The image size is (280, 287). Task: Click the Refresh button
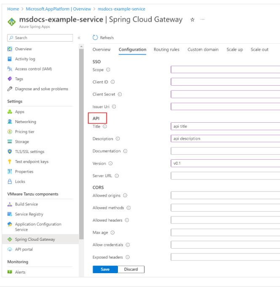(x=103, y=37)
